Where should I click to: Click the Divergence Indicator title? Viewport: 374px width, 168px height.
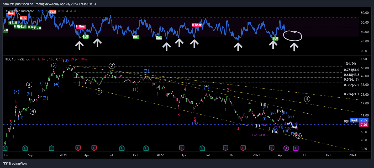19,11
